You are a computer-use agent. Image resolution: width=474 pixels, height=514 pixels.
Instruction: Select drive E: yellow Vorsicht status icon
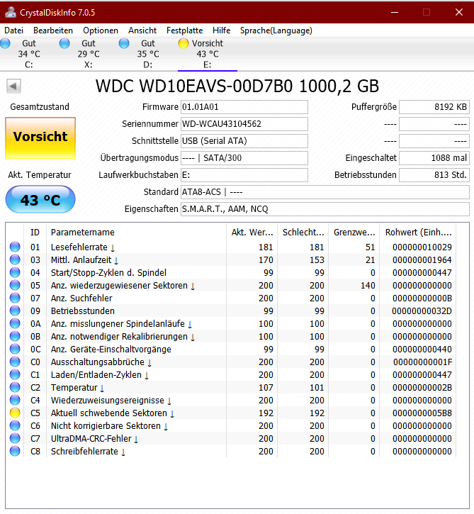184,43
